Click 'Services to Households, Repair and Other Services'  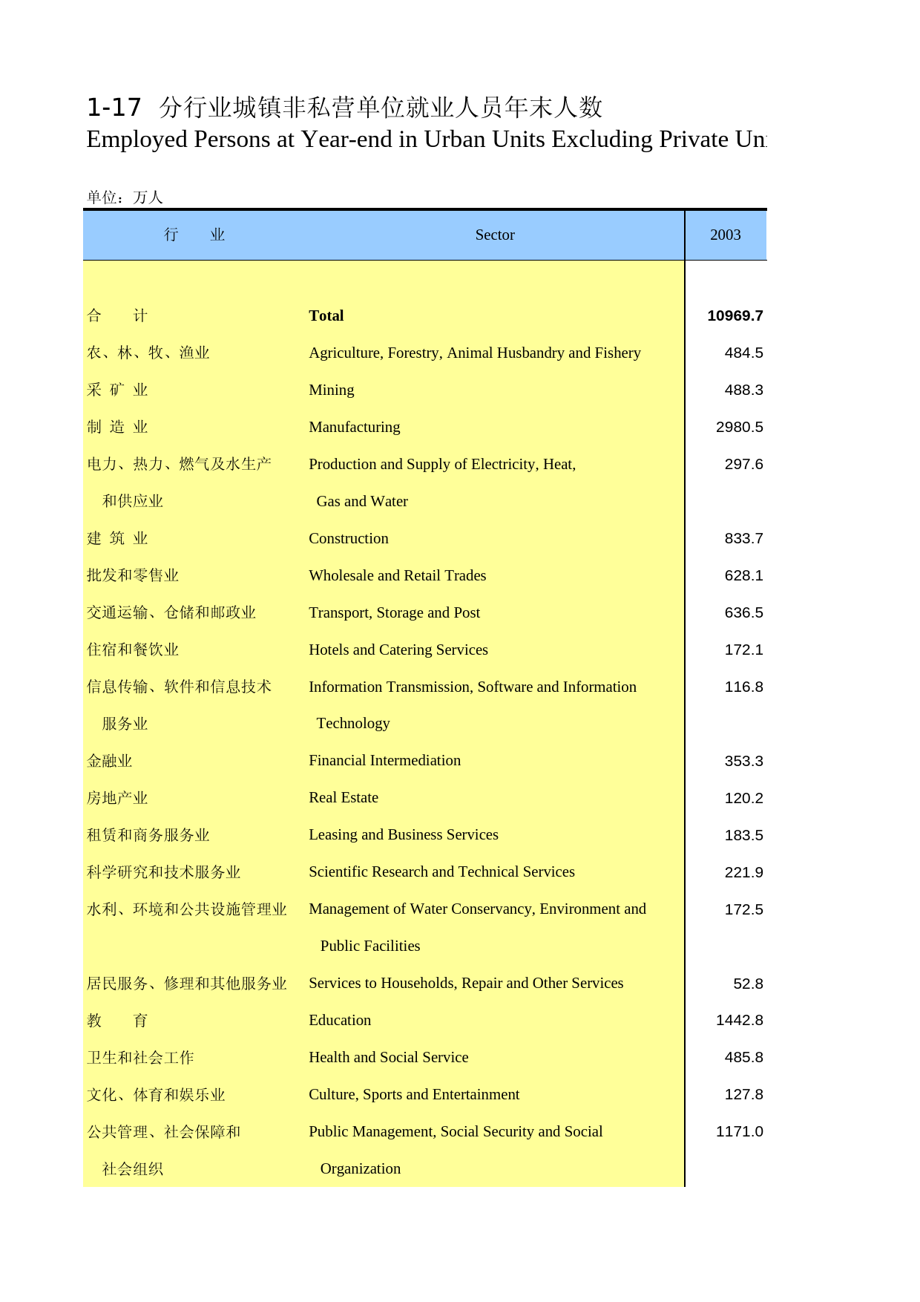coord(466,983)
